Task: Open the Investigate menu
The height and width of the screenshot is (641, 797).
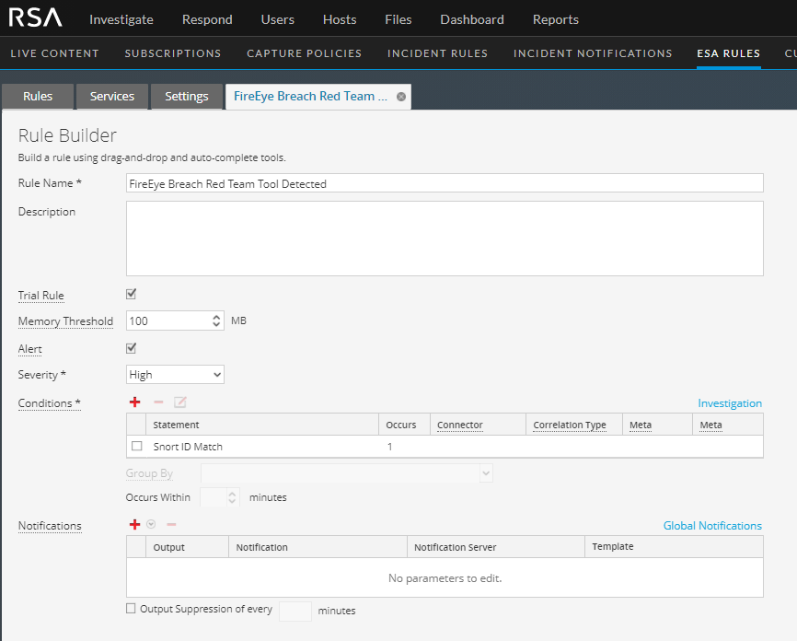Action: coord(121,19)
